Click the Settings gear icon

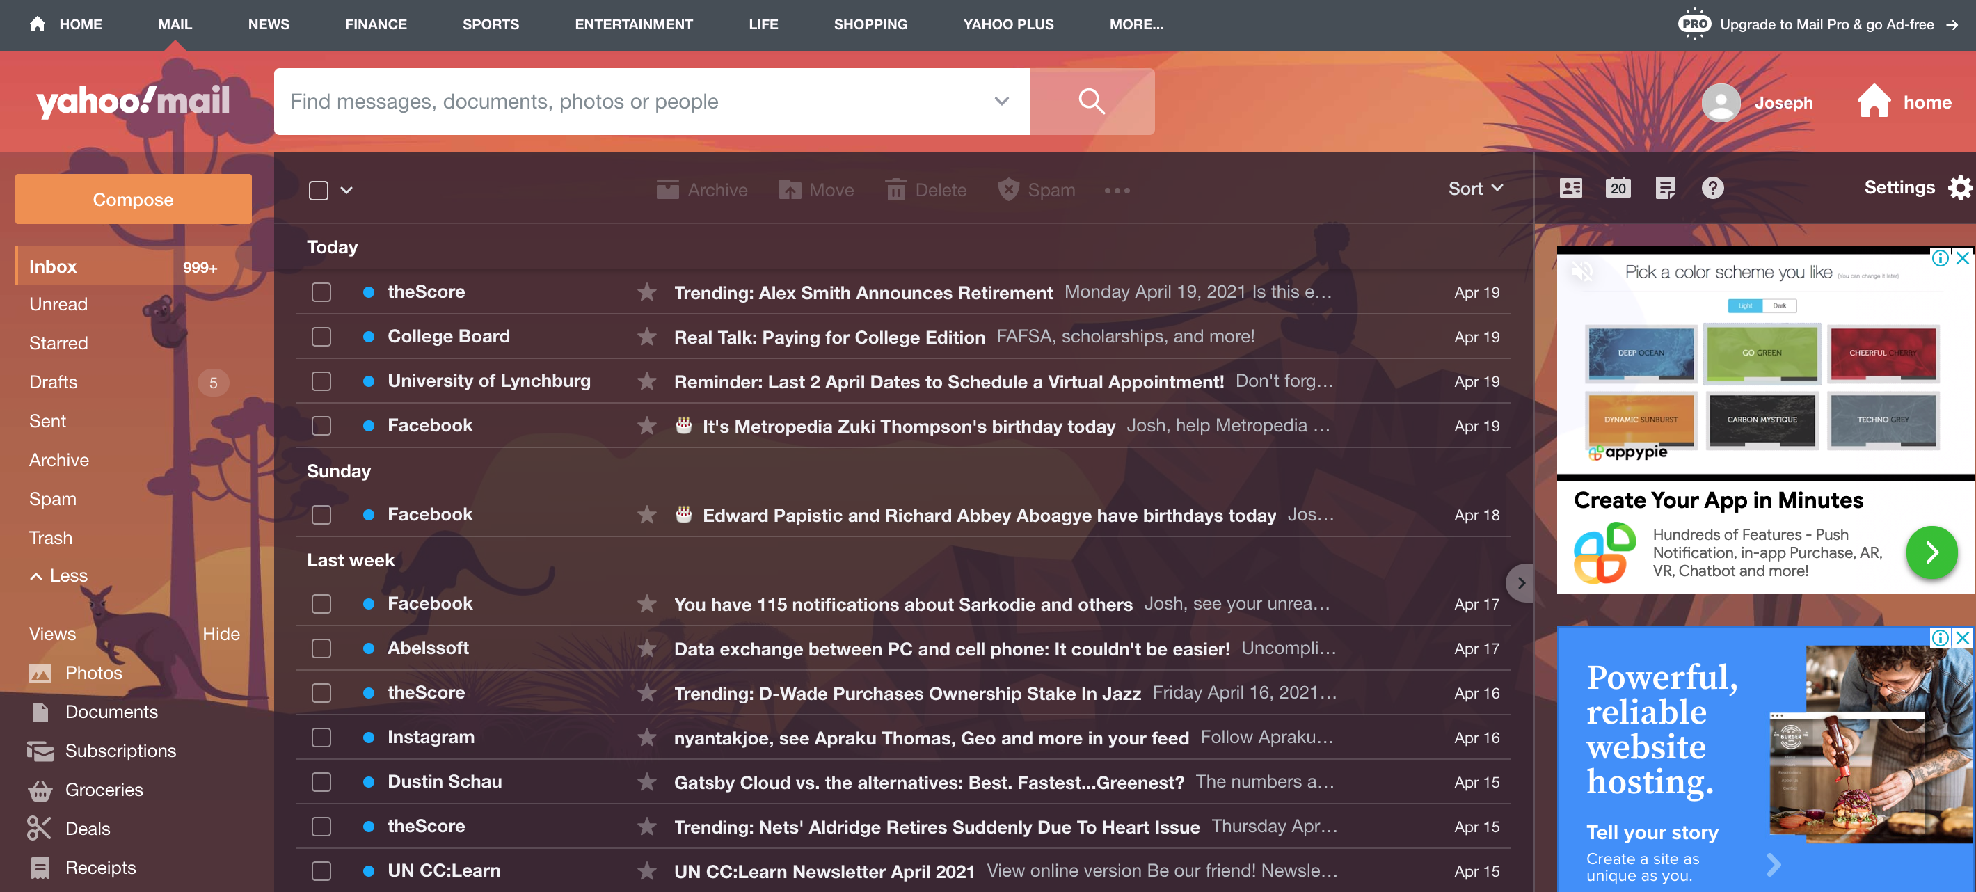point(1960,188)
